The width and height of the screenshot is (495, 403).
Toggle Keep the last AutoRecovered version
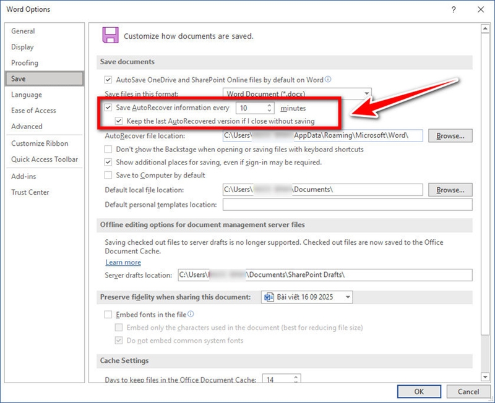[119, 121]
